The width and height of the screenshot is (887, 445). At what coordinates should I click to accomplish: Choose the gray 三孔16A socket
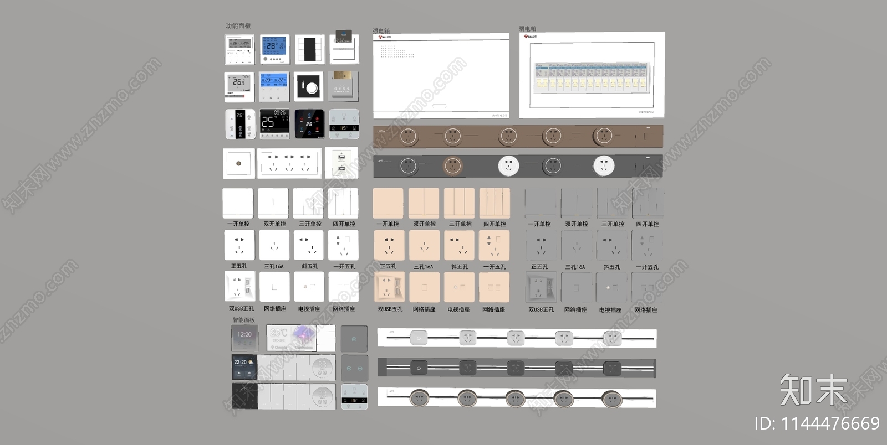coord(576,245)
